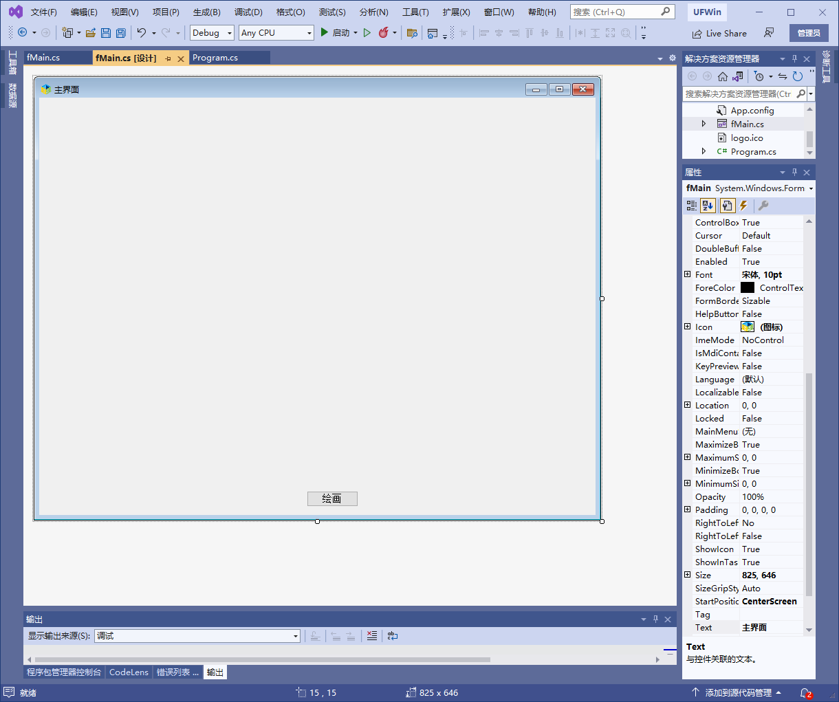
Task: Click Switch Views icon in Solution Explorer
Action: point(737,76)
